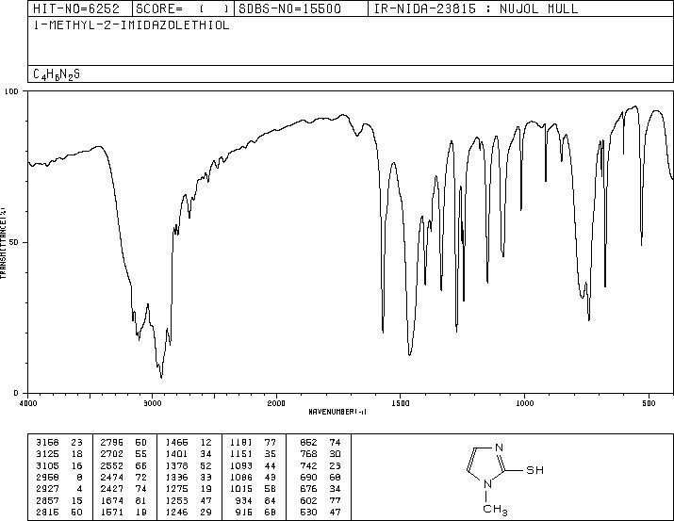Image resolution: width=674 pixels, height=521 pixels.
Task: Select peak table entry 3125
Action: pyautogui.click(x=59, y=454)
